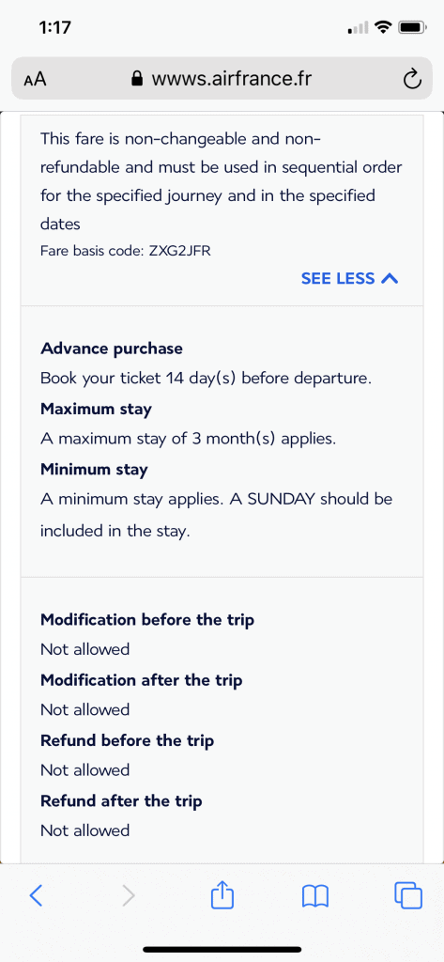The image size is (444, 962).
Task: Go back with the Safari back arrow
Action: pyautogui.click(x=37, y=895)
